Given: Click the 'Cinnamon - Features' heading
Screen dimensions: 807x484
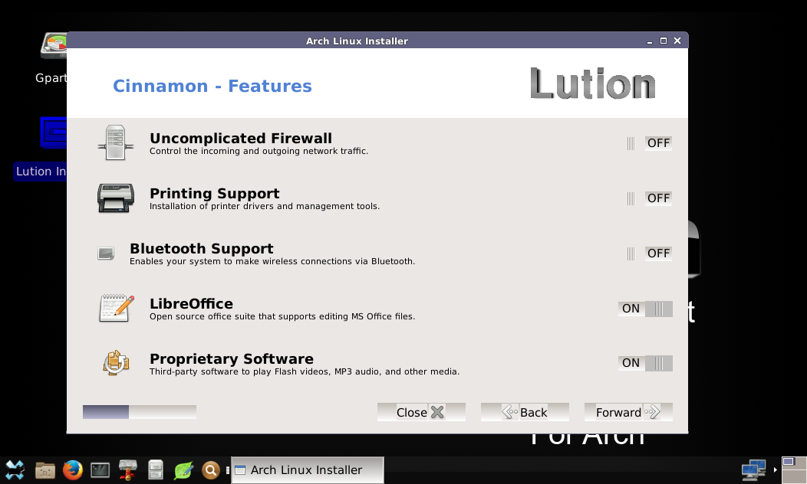Looking at the screenshot, I should (212, 86).
